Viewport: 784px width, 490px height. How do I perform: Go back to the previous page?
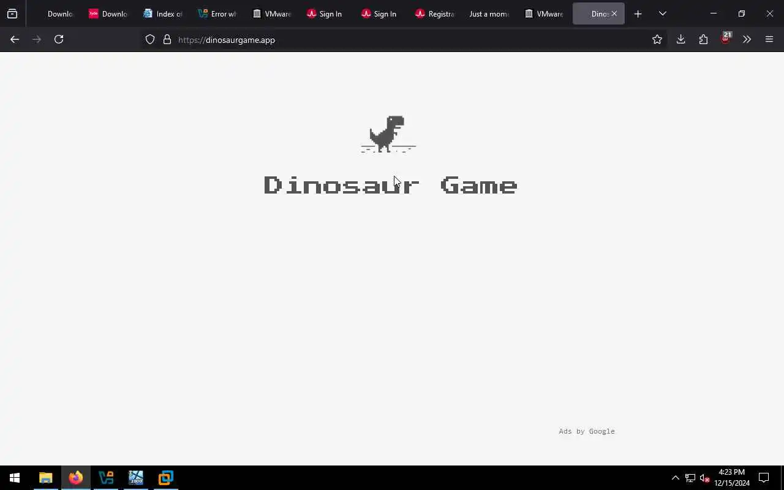pos(15,39)
